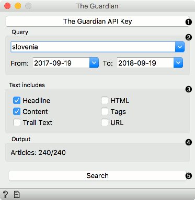Click The Guardian API Key button
The width and height of the screenshot is (195, 200).
(98, 22)
